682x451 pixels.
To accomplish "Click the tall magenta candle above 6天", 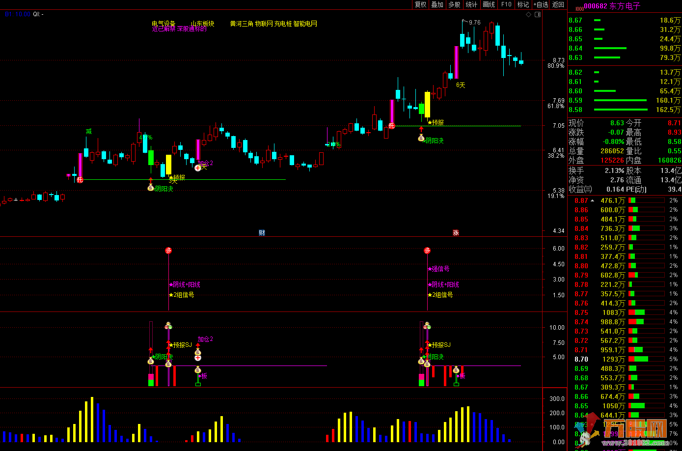I will (457, 62).
